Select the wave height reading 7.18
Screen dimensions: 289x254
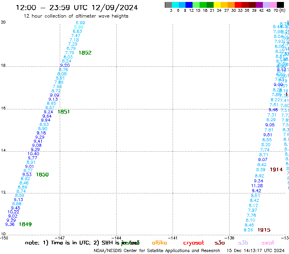(x=74, y=40)
